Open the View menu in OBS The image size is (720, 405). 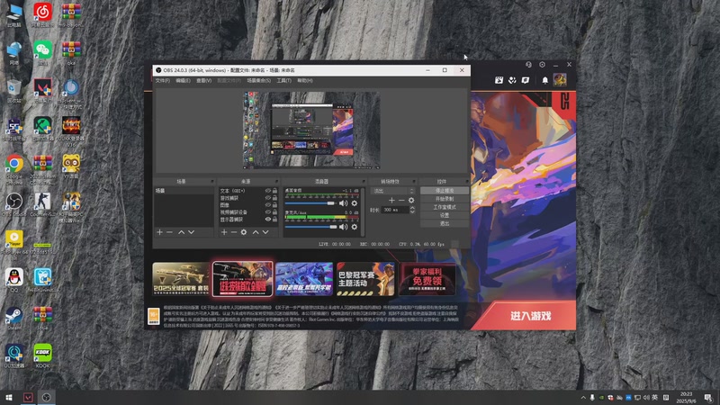pyautogui.click(x=204, y=81)
